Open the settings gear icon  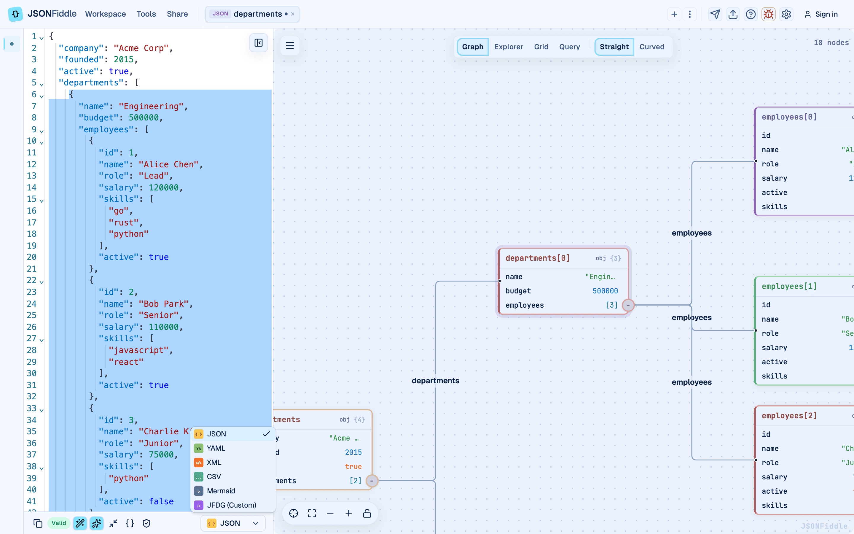(786, 14)
